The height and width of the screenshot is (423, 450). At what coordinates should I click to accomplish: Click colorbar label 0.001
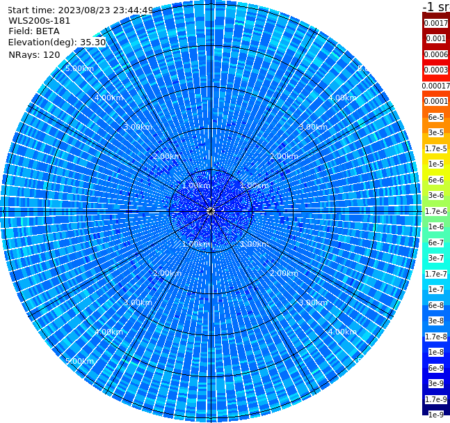pos(436,38)
